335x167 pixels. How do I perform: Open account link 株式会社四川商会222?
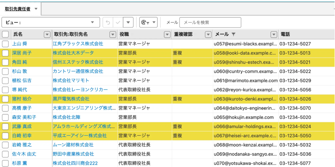(75, 163)
